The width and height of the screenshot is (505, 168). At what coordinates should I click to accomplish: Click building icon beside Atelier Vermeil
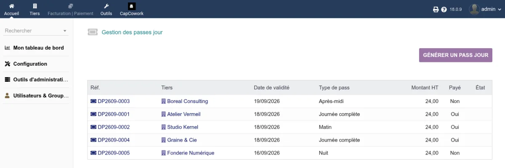[164, 114]
